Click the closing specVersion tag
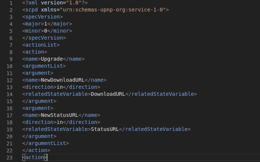 click(x=44, y=38)
